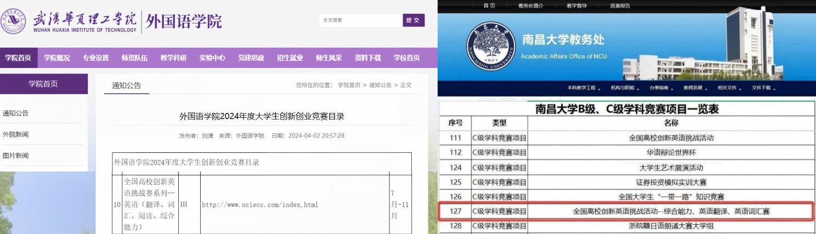The height and width of the screenshot is (234, 816).
Task: Expand the 本科教学工程 dropdown menu
Action: click(583, 88)
